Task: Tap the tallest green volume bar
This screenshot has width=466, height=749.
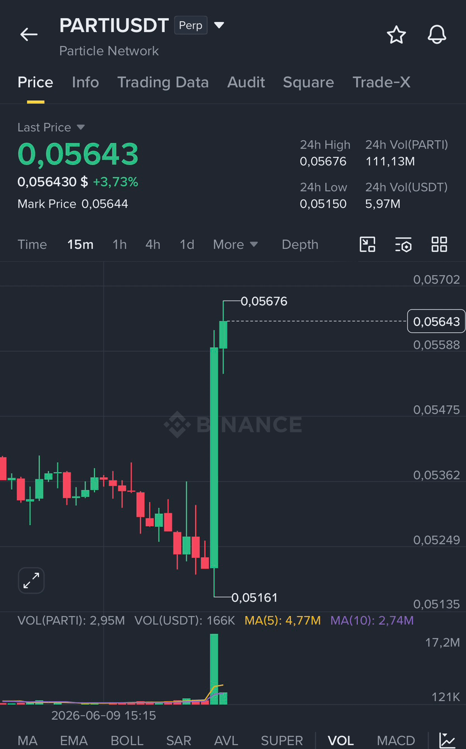Action: [214, 669]
